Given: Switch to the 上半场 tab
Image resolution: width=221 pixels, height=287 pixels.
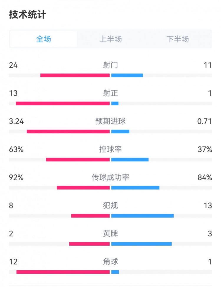Looking at the screenshot, I should click(x=111, y=39).
